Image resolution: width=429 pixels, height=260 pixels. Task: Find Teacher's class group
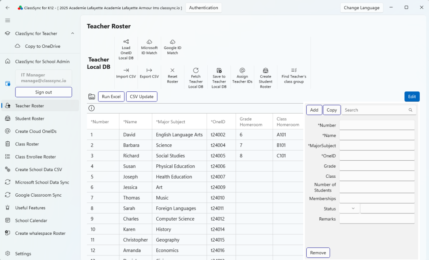[x=294, y=75]
